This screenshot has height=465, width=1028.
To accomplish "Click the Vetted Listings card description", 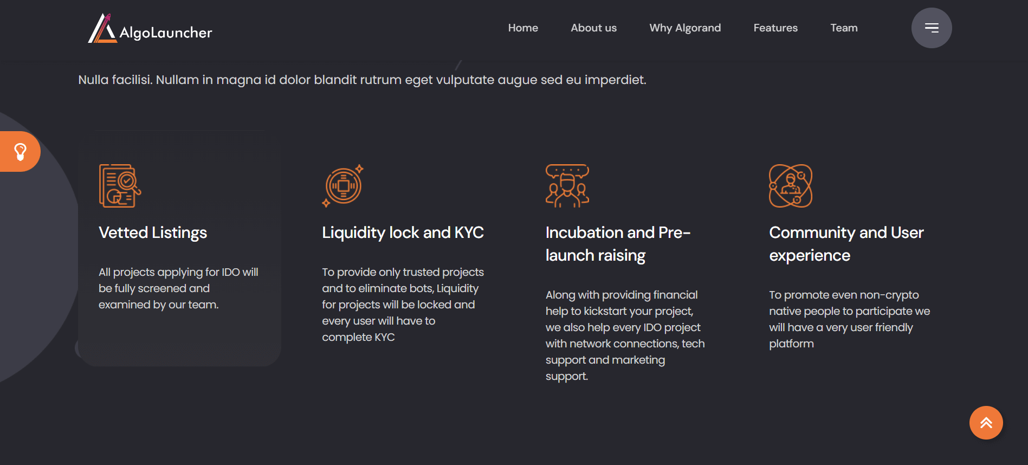I will [178, 288].
